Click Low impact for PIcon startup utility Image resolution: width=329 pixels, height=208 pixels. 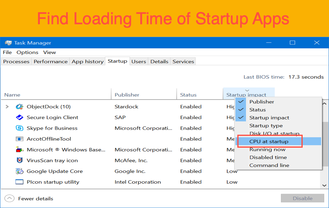(232, 182)
